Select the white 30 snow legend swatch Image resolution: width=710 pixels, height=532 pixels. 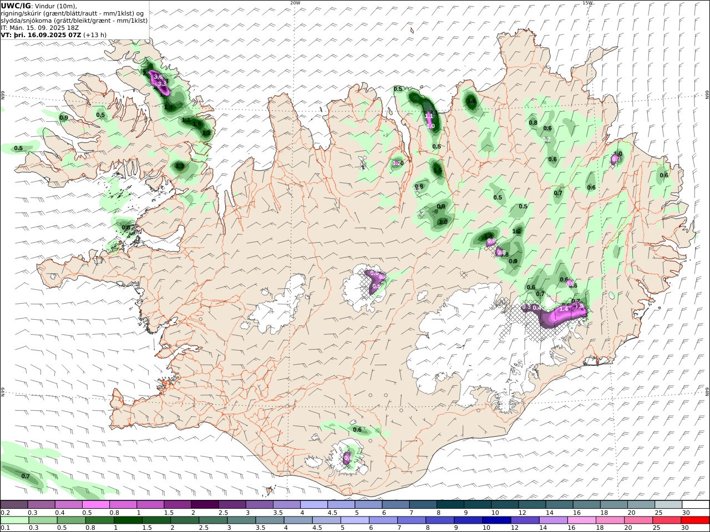(x=696, y=505)
